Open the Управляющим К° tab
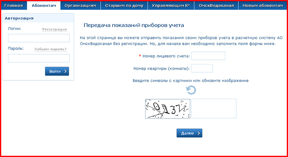Screen dimensions: 288x157 (x=171, y=6)
